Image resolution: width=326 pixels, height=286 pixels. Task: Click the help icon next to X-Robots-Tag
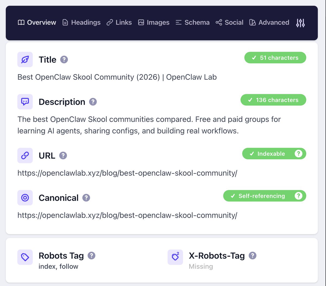tap(253, 256)
